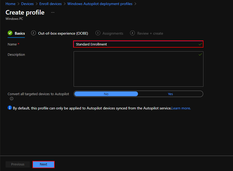Image resolution: width=233 pixels, height=171 pixels.
Task: Click the green checkmark on the Basics step
Action: coord(10,33)
